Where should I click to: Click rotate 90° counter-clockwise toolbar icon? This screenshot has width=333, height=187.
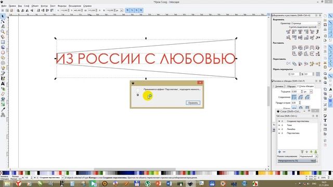point(18,10)
